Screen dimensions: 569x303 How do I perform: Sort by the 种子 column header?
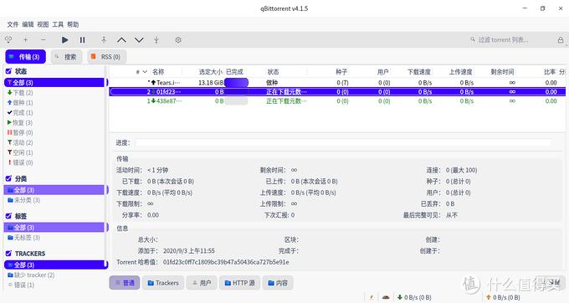coord(341,72)
